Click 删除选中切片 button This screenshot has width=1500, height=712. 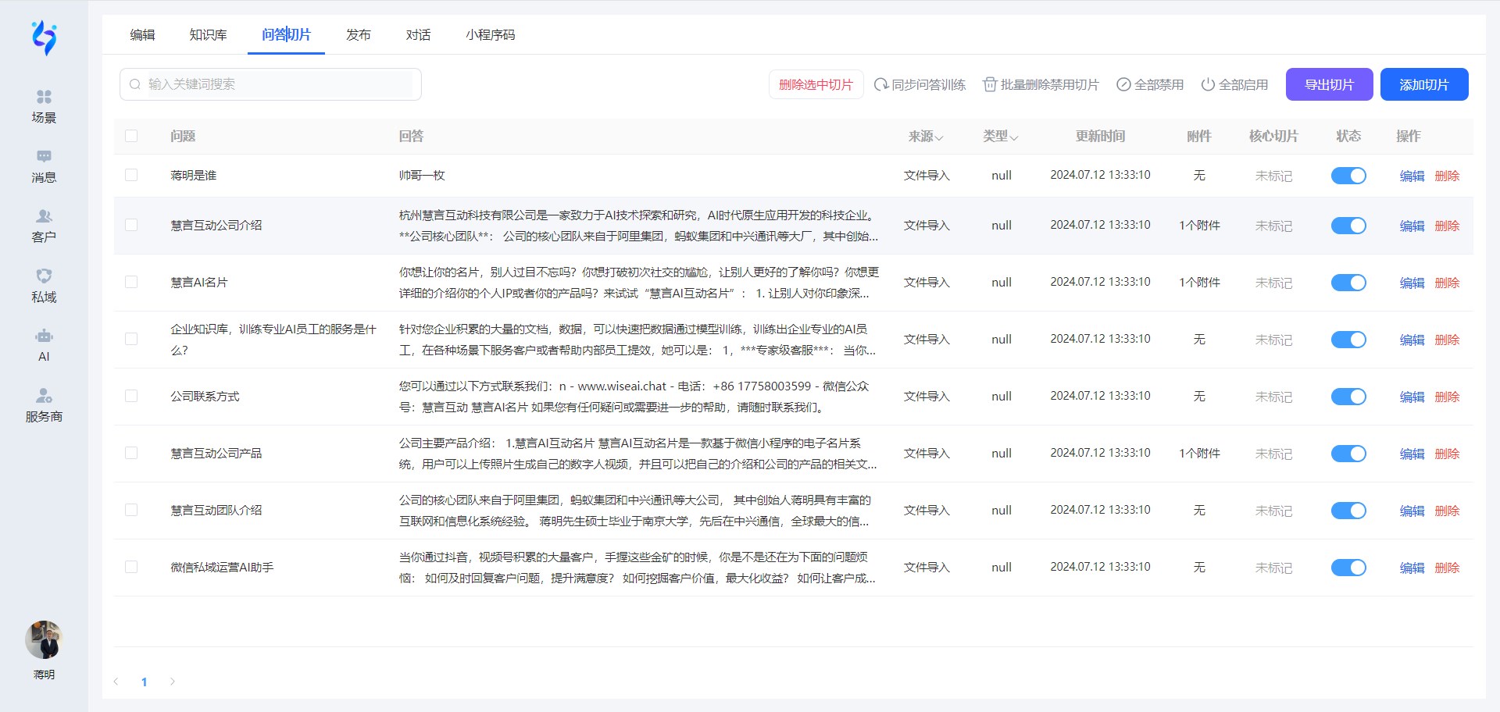[x=816, y=84]
